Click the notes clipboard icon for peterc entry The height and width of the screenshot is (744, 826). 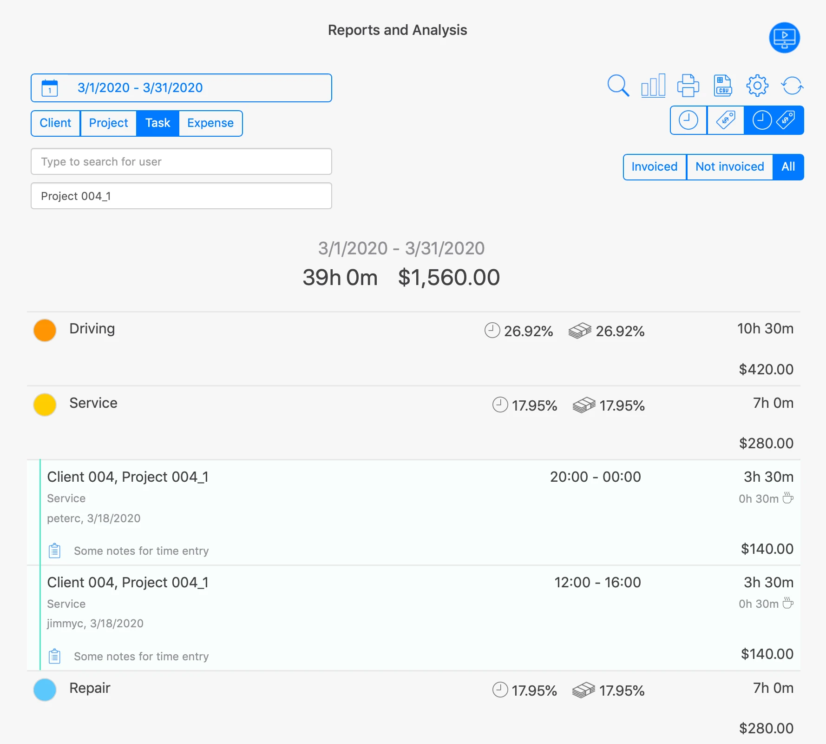tap(55, 551)
